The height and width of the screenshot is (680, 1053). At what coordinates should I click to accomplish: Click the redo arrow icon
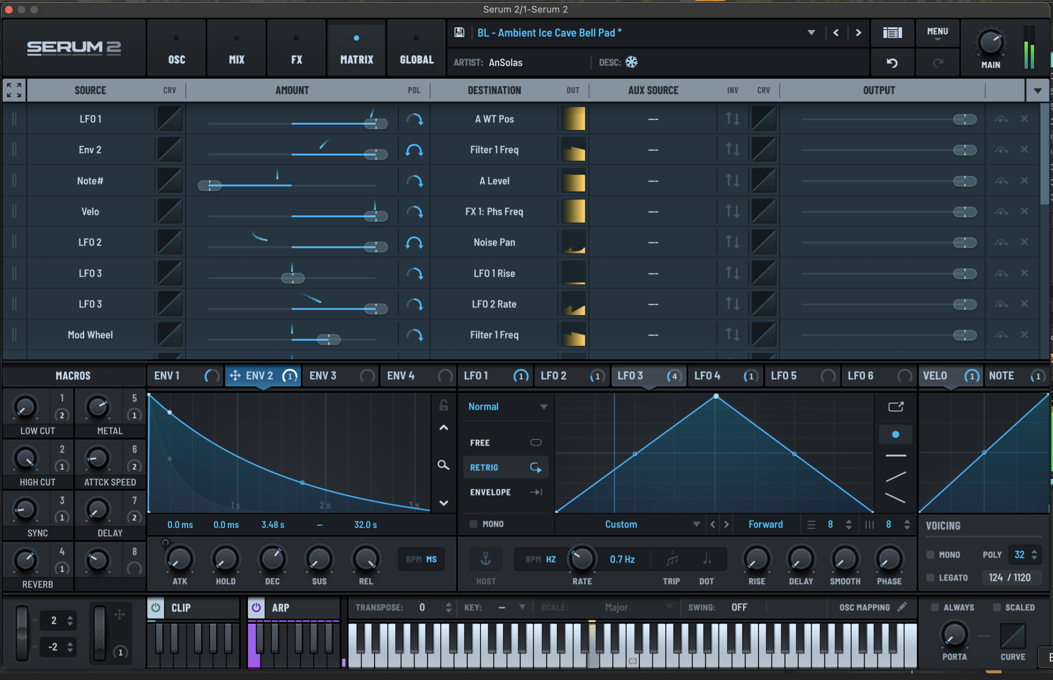pos(937,63)
